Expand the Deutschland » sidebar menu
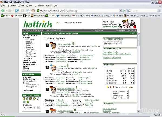 point(30,62)
